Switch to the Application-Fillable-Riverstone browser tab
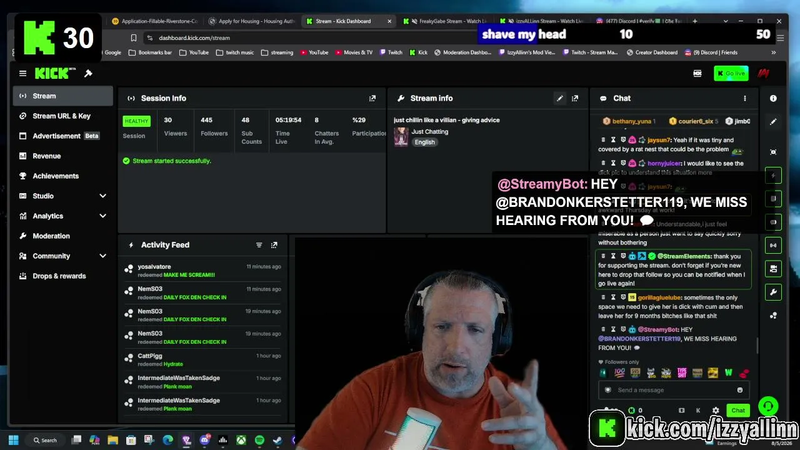This screenshot has width=800, height=450. [x=154, y=21]
